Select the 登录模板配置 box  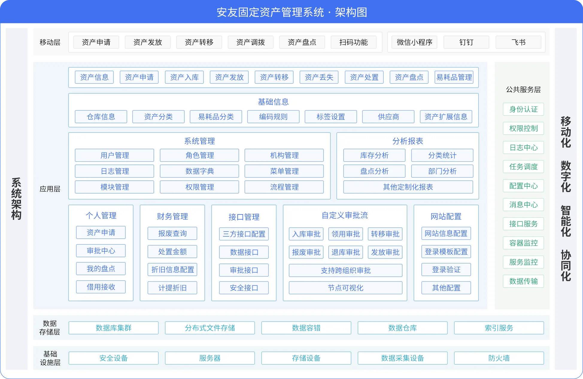coord(446,252)
